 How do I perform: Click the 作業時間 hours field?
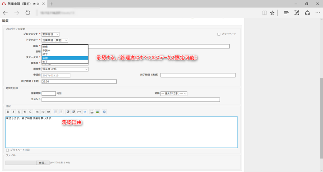pyautogui.click(x=48, y=94)
